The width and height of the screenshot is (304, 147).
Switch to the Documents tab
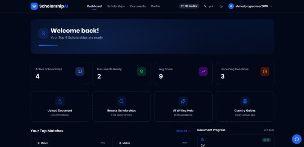pyautogui.click(x=138, y=6)
